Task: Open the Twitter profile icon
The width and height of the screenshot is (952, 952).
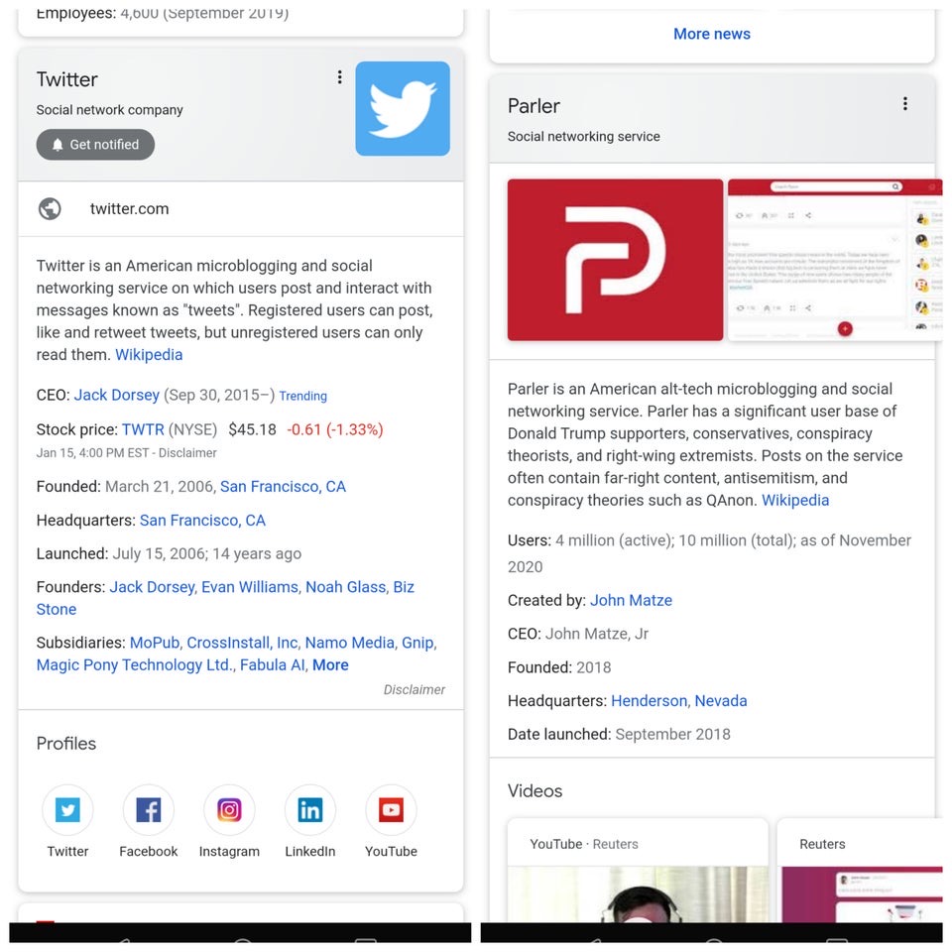Action: [x=67, y=809]
